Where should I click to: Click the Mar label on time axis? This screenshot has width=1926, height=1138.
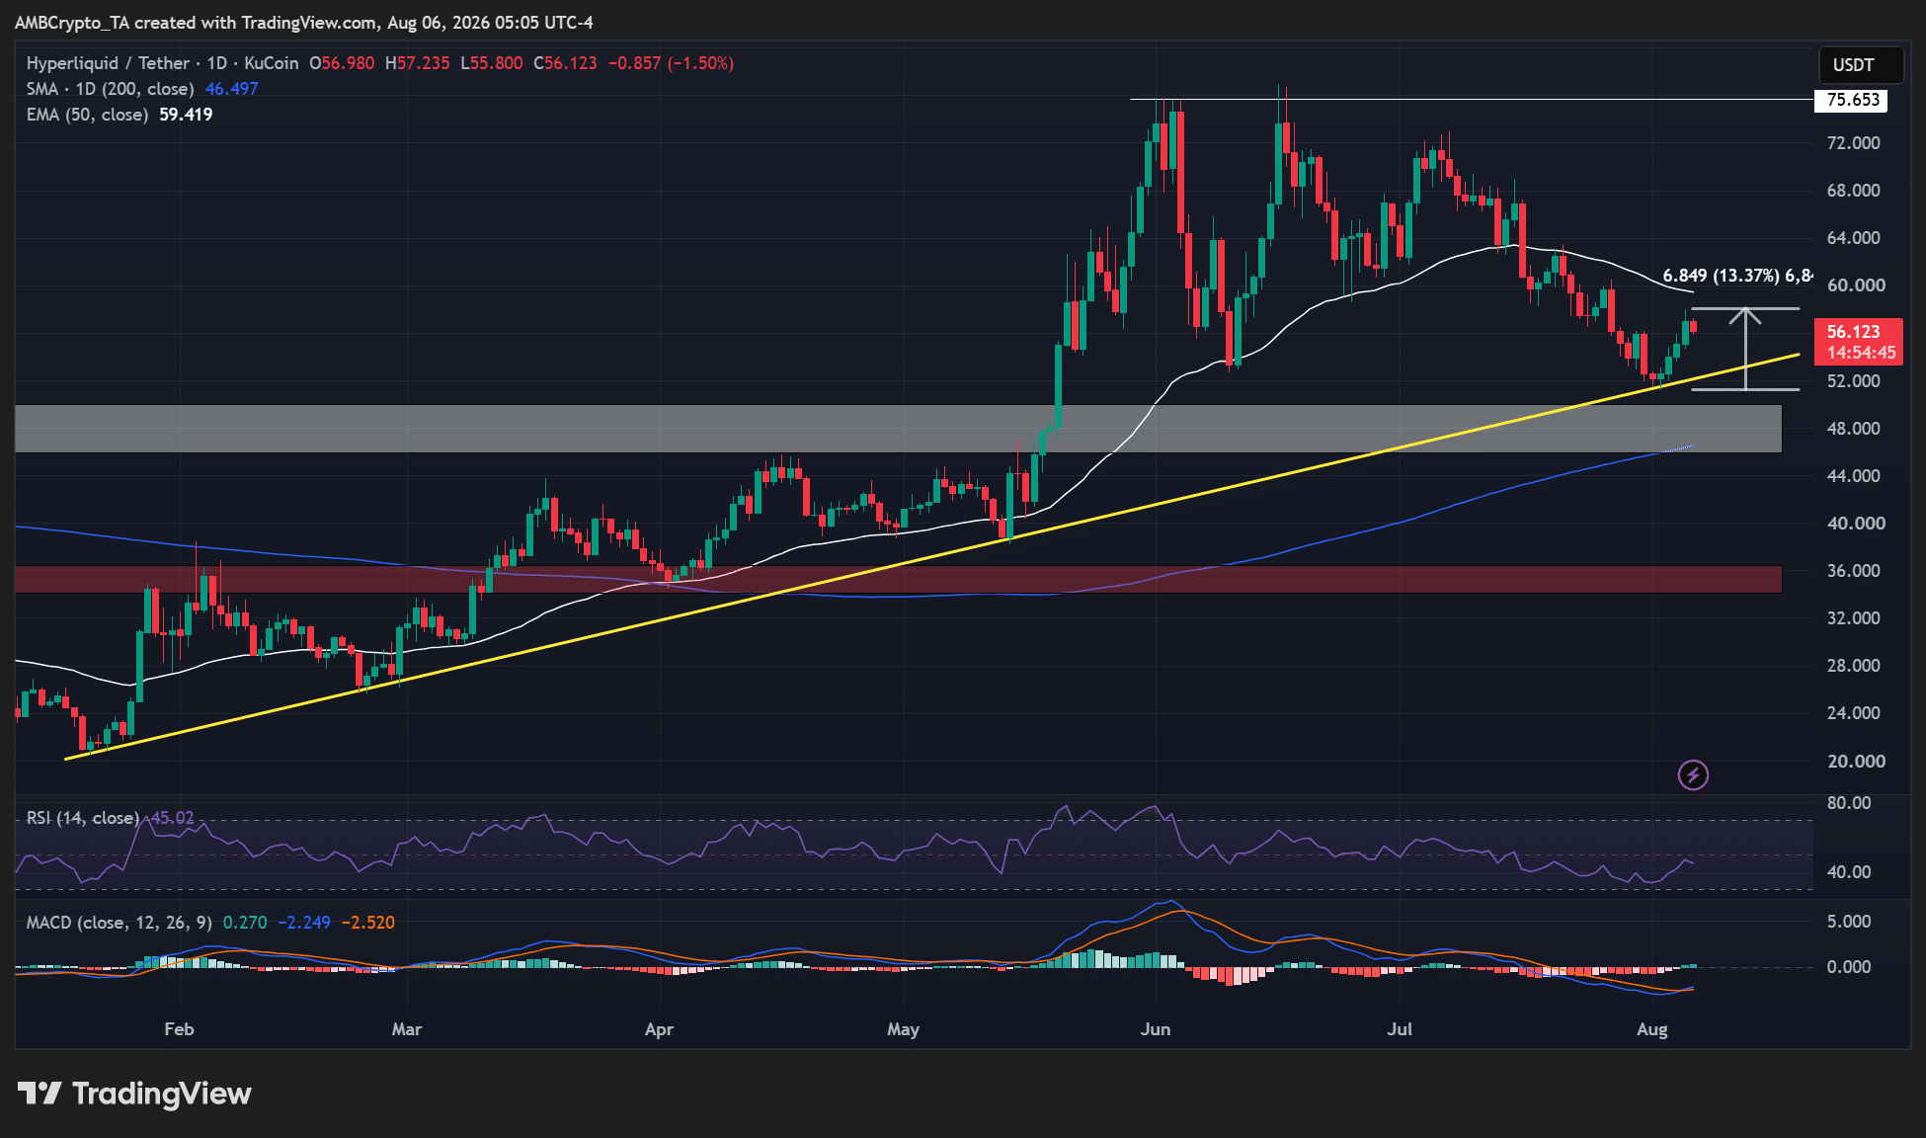click(x=407, y=1029)
